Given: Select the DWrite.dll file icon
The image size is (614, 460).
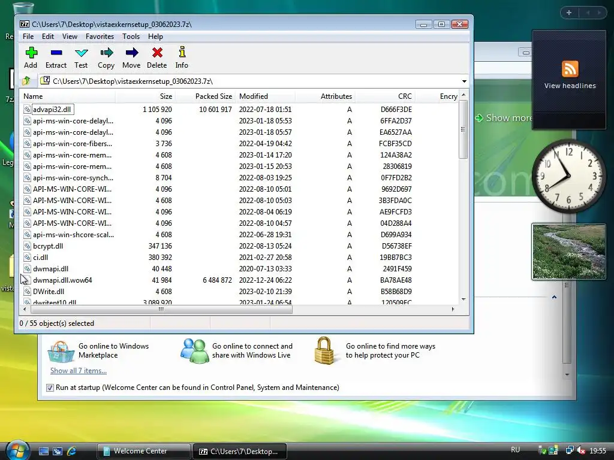Looking at the screenshot, I should (x=27, y=292).
